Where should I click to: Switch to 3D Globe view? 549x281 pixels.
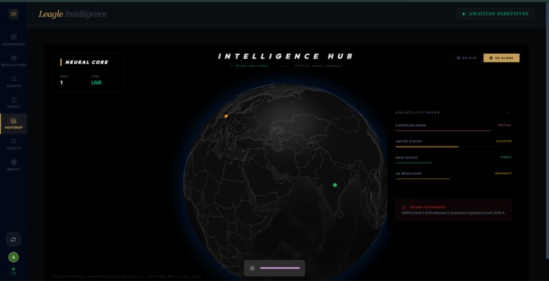click(x=501, y=58)
